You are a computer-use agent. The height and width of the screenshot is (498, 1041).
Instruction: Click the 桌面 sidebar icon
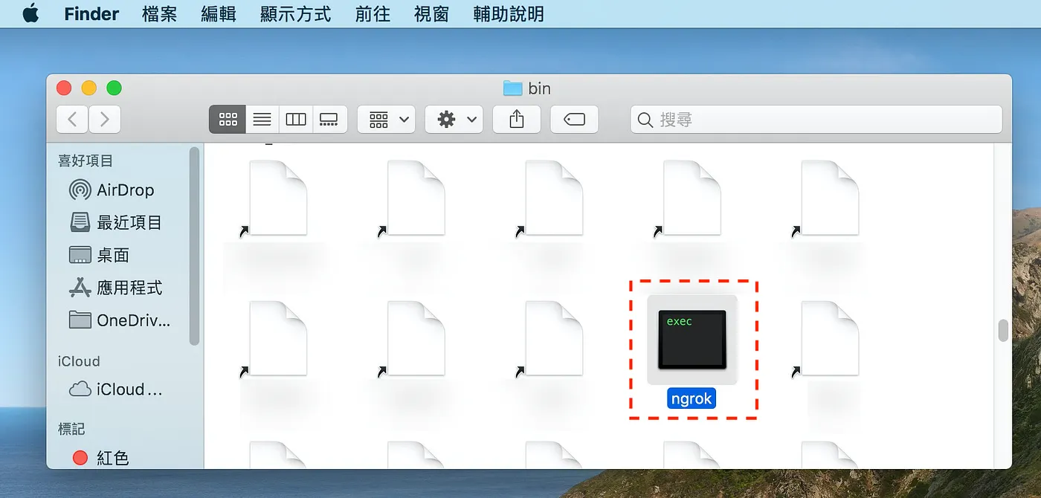click(80, 255)
